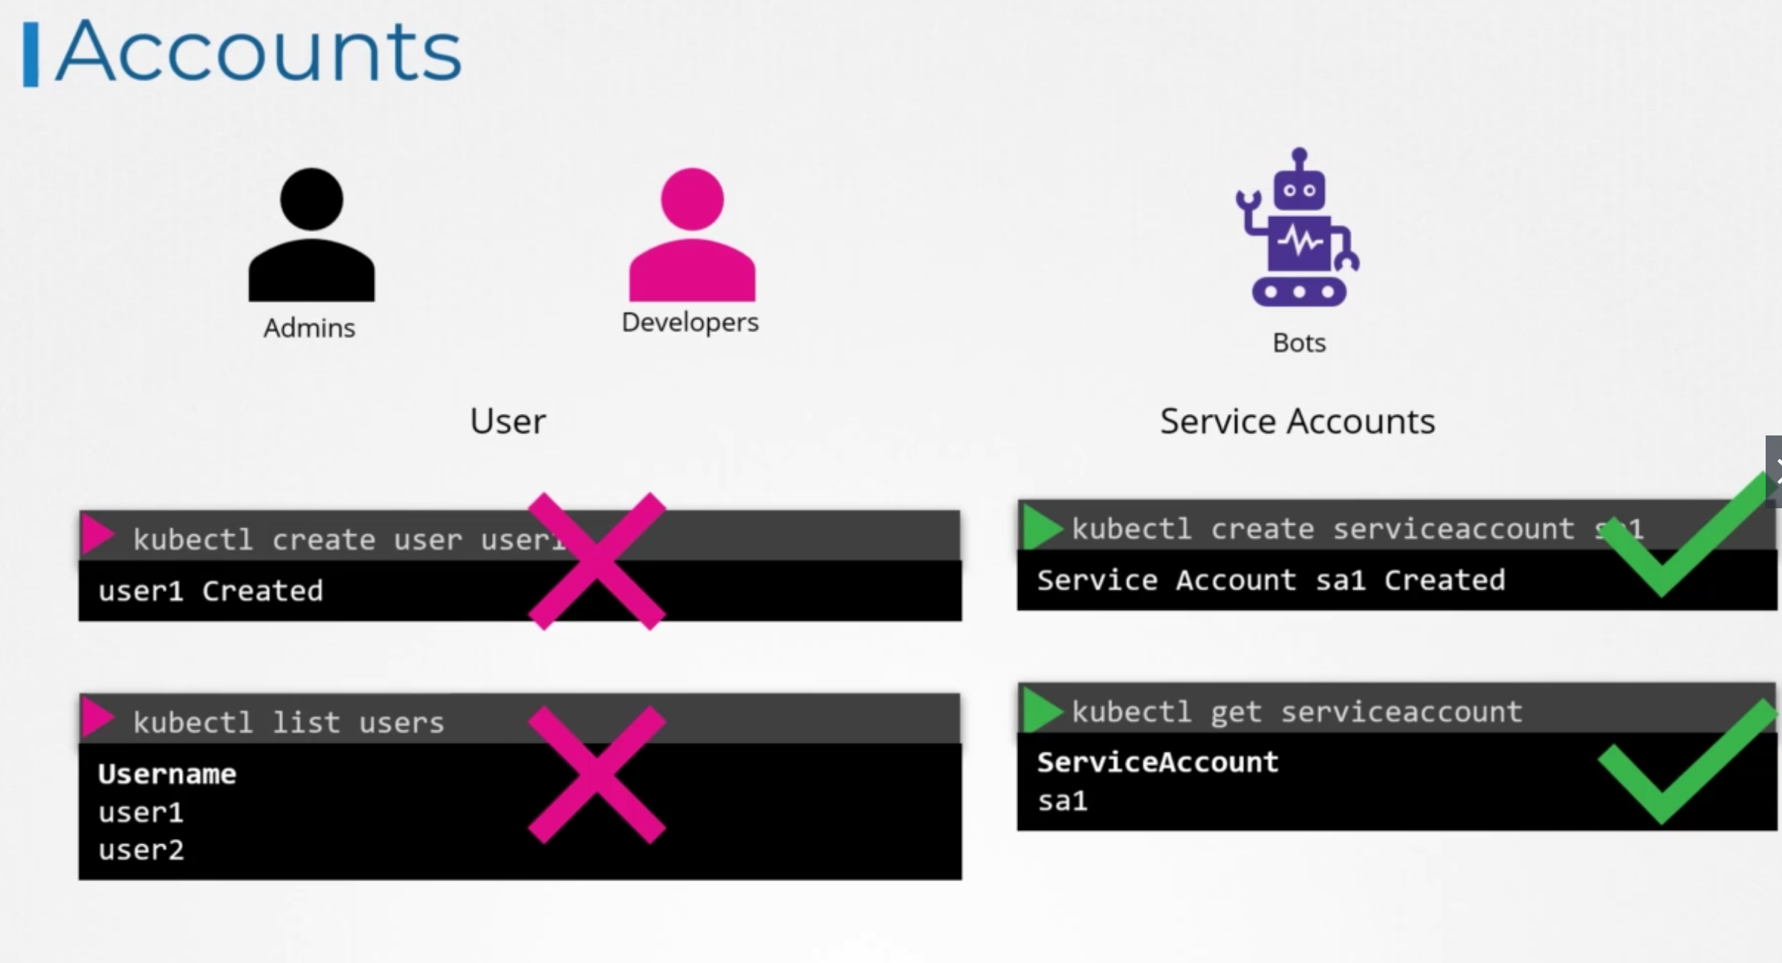
Task: Click the Username column header in terminal
Action: point(167,774)
